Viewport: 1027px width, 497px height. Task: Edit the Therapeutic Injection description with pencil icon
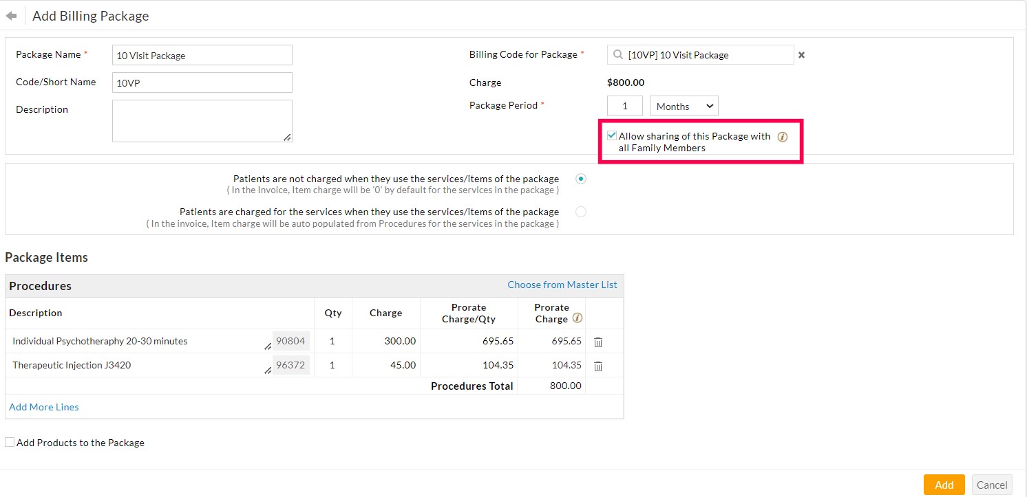coord(268,369)
